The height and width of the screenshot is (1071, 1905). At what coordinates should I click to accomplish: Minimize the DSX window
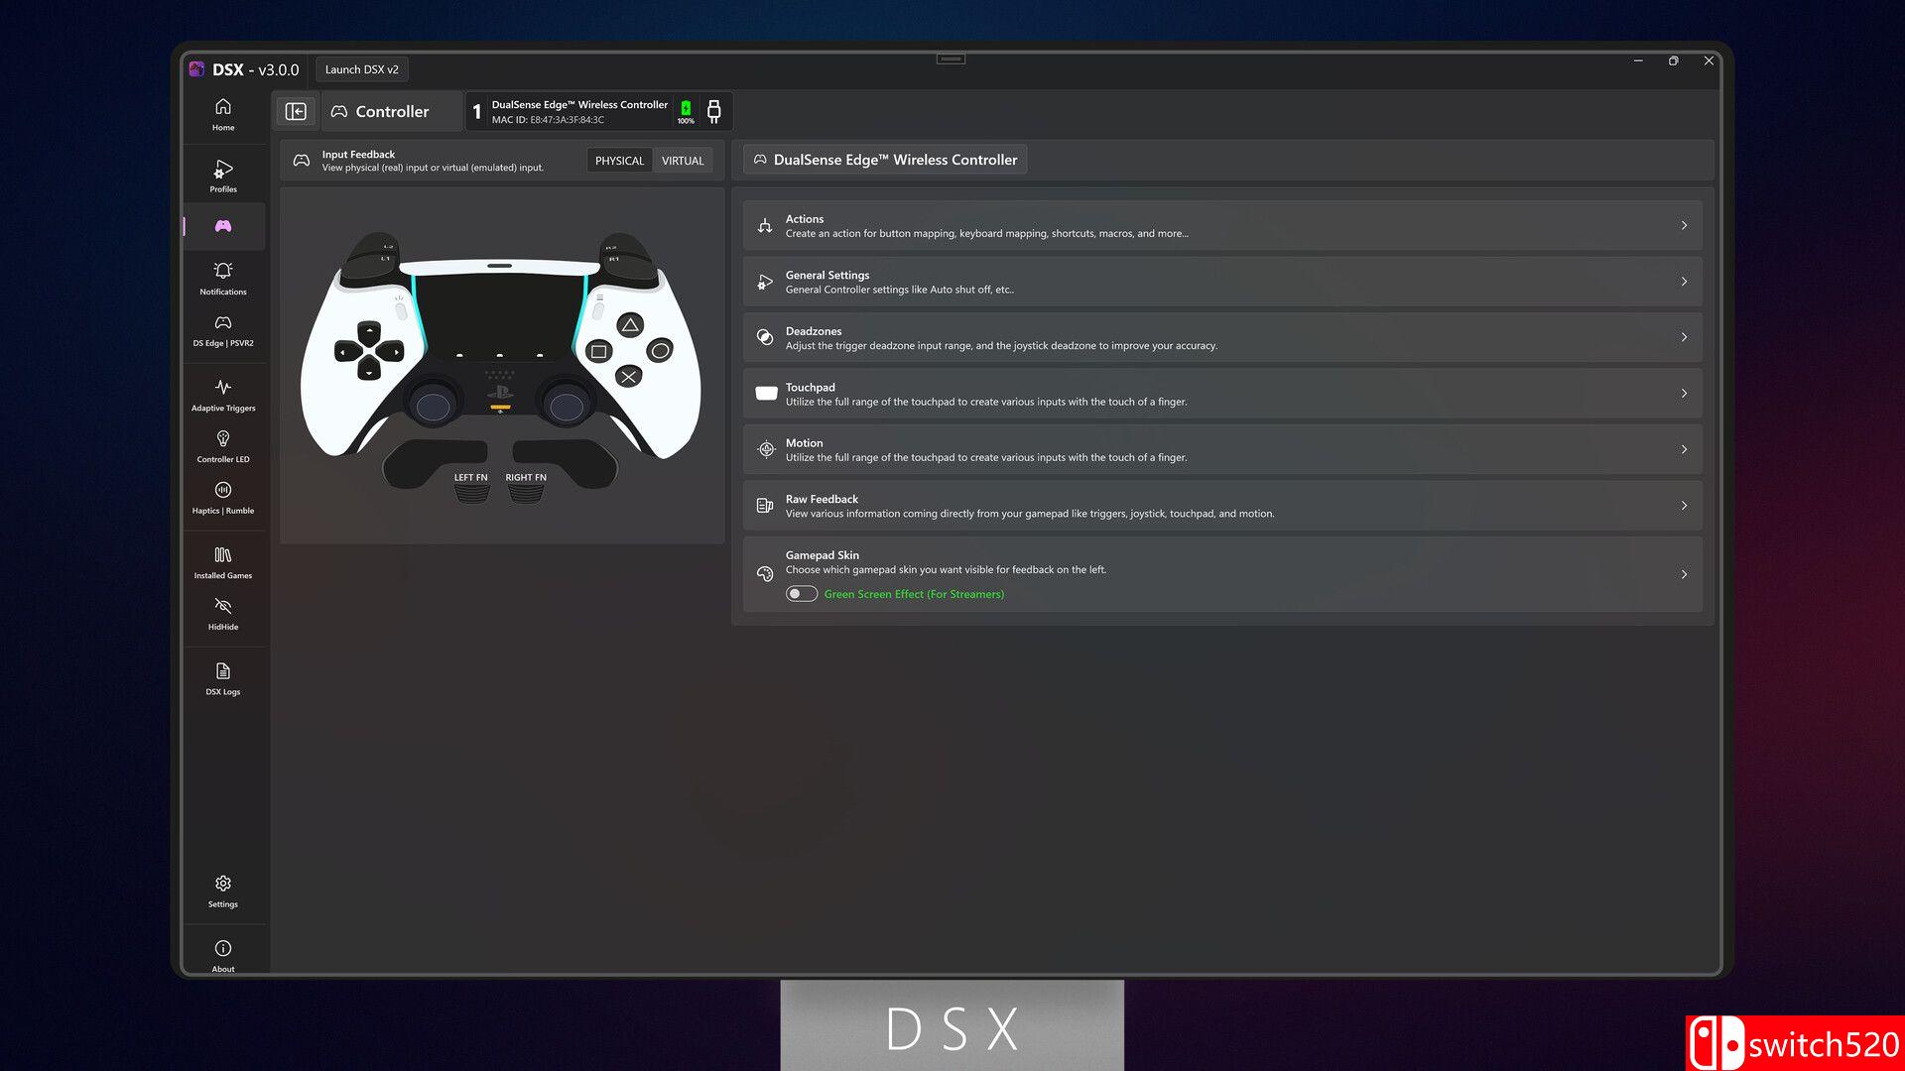(1638, 60)
